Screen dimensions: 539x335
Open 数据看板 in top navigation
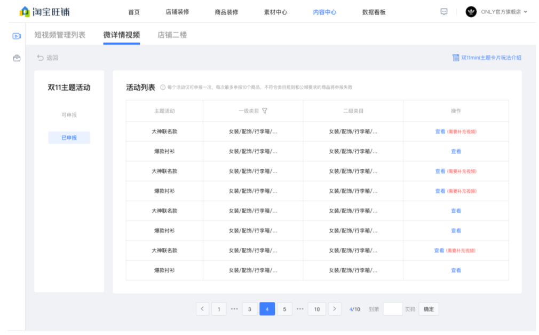(x=374, y=12)
